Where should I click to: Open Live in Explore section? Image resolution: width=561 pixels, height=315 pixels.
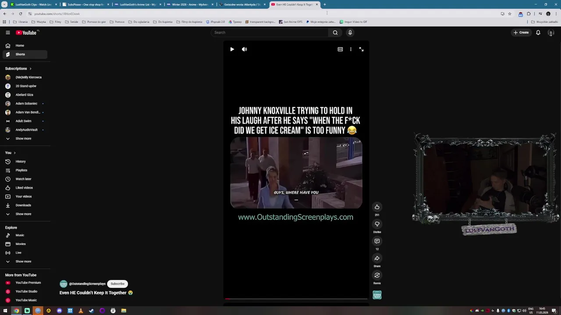pyautogui.click(x=25, y=253)
